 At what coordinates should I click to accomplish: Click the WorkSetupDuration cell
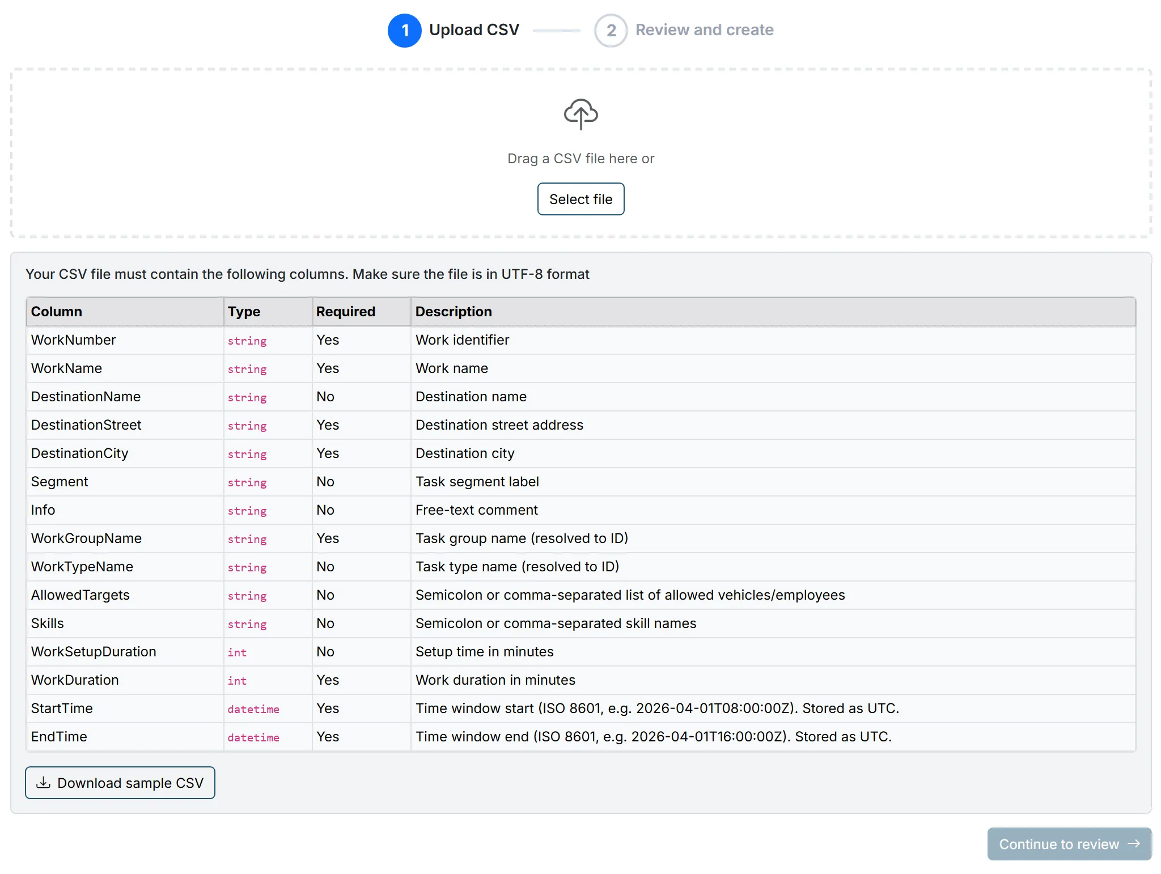[x=125, y=652]
